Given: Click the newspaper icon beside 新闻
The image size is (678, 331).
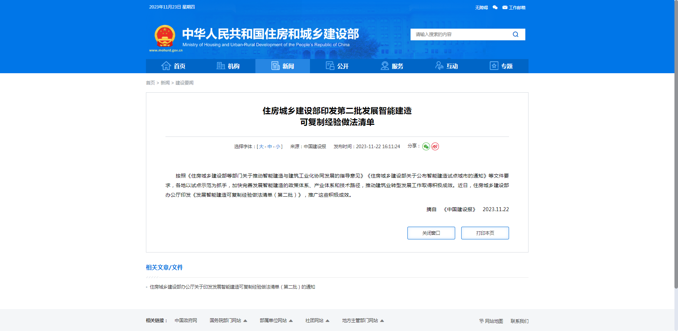Looking at the screenshot, I should [x=276, y=66].
